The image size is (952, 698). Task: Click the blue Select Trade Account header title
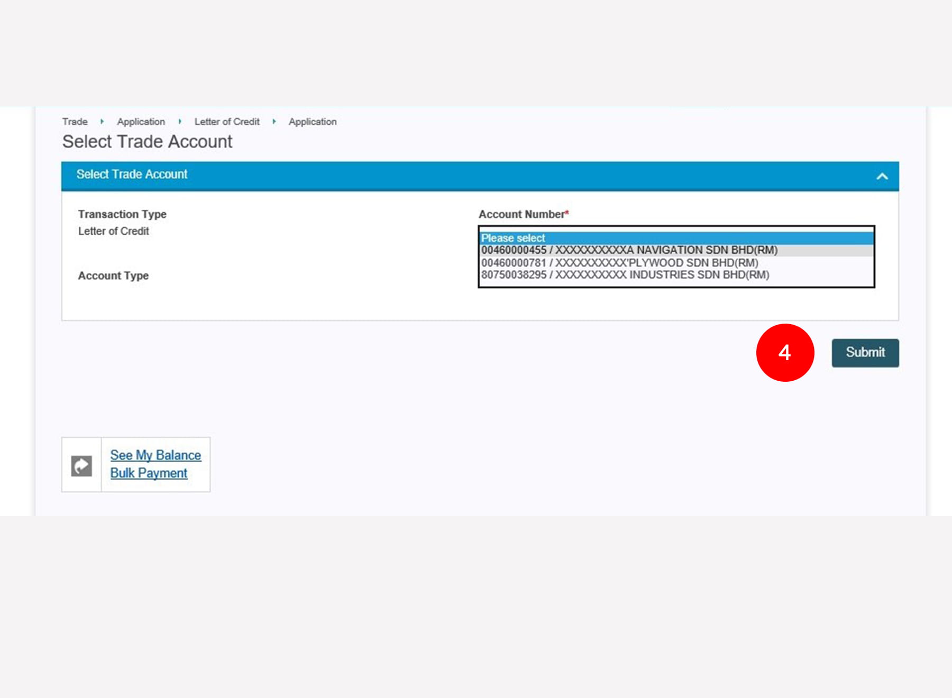(x=132, y=174)
